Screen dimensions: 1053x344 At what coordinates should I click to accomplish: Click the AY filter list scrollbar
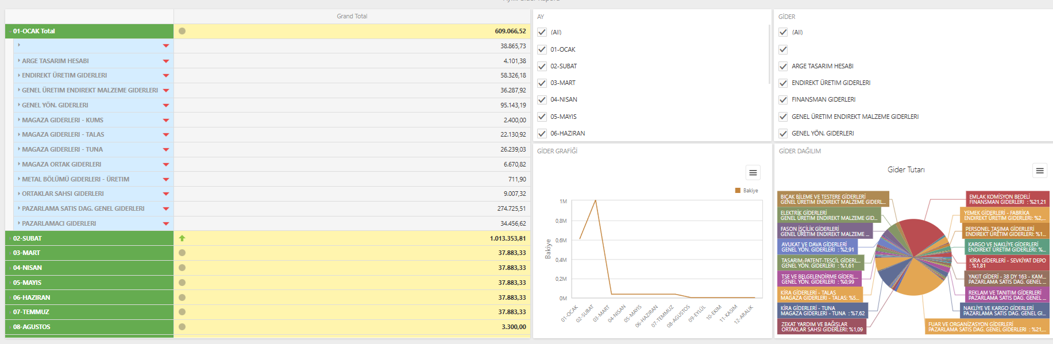769,55
